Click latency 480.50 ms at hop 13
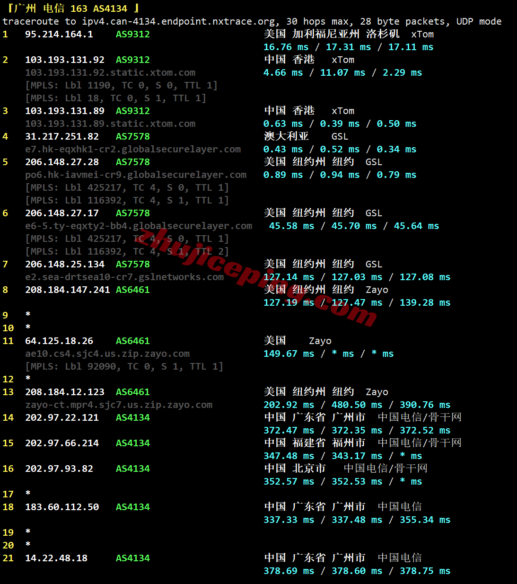 357,405
